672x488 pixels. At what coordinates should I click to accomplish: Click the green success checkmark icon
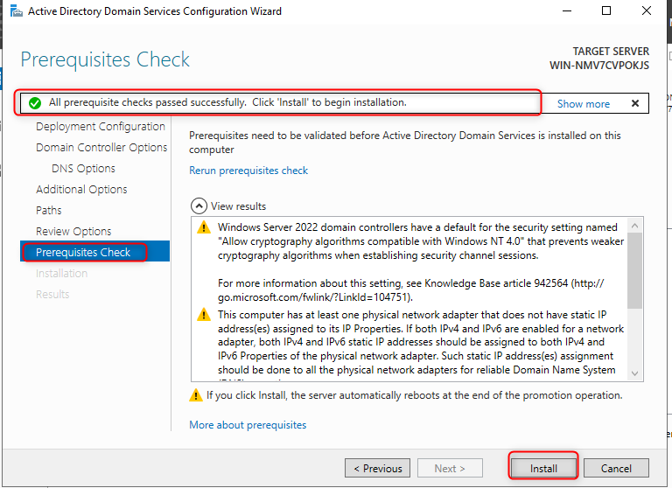(x=35, y=103)
